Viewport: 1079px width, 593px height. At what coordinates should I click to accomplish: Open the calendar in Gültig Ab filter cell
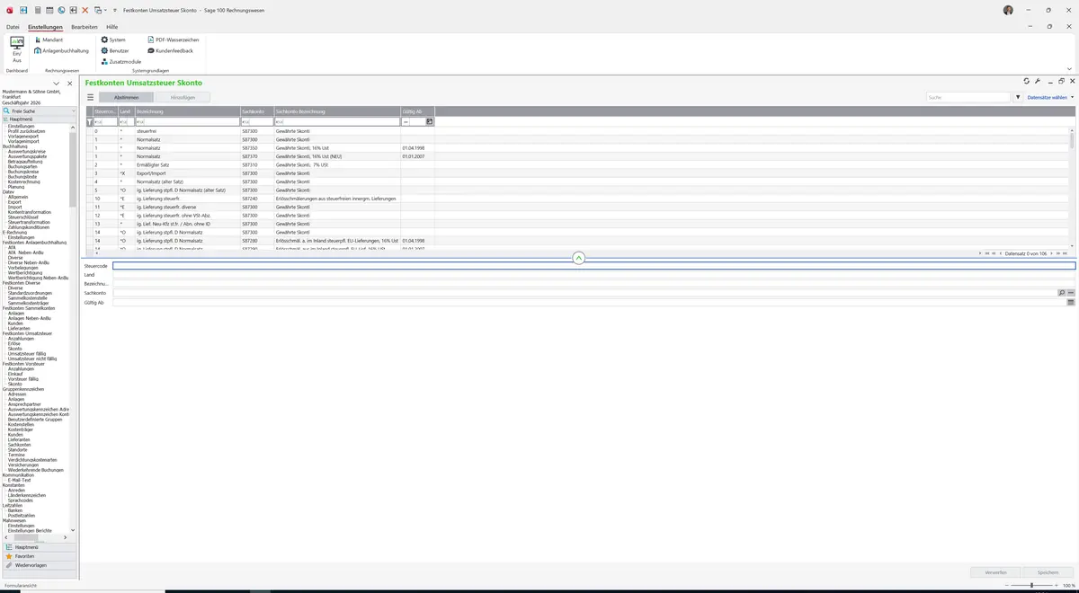click(430, 121)
